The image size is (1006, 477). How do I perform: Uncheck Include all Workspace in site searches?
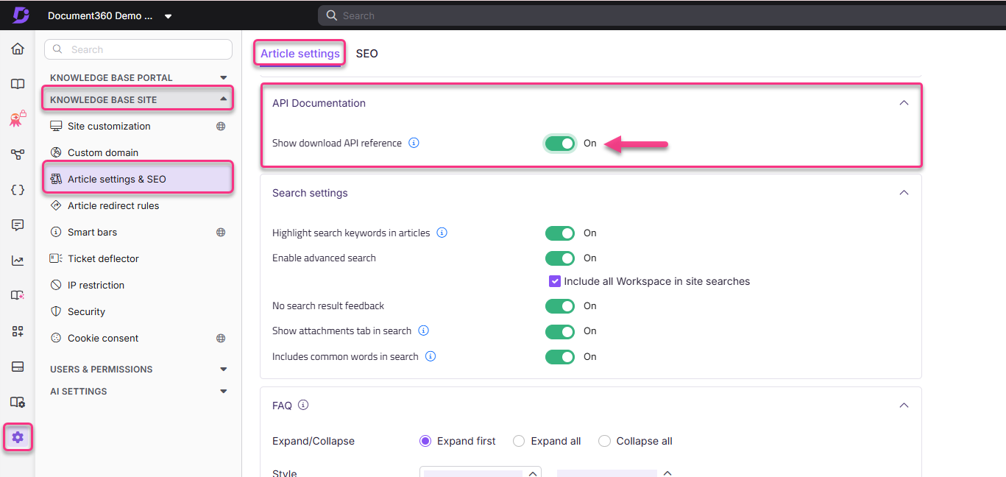(555, 281)
